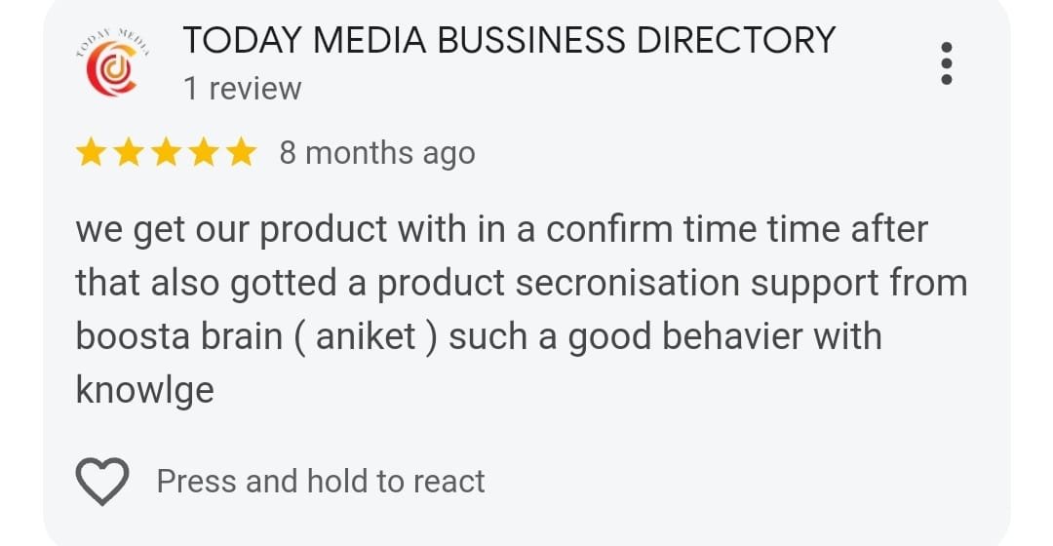View the reviewer's "1 review" count
Screen dimensions: 1053x546
(243, 88)
